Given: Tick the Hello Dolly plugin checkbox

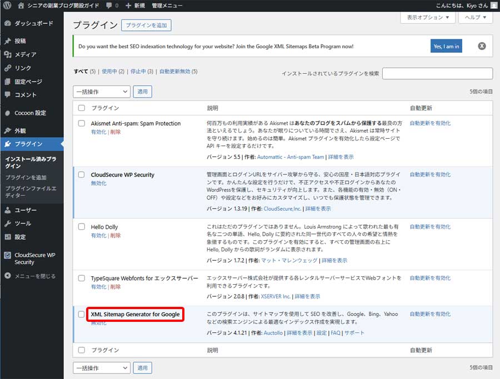Looking at the screenshot, I should 82,227.
